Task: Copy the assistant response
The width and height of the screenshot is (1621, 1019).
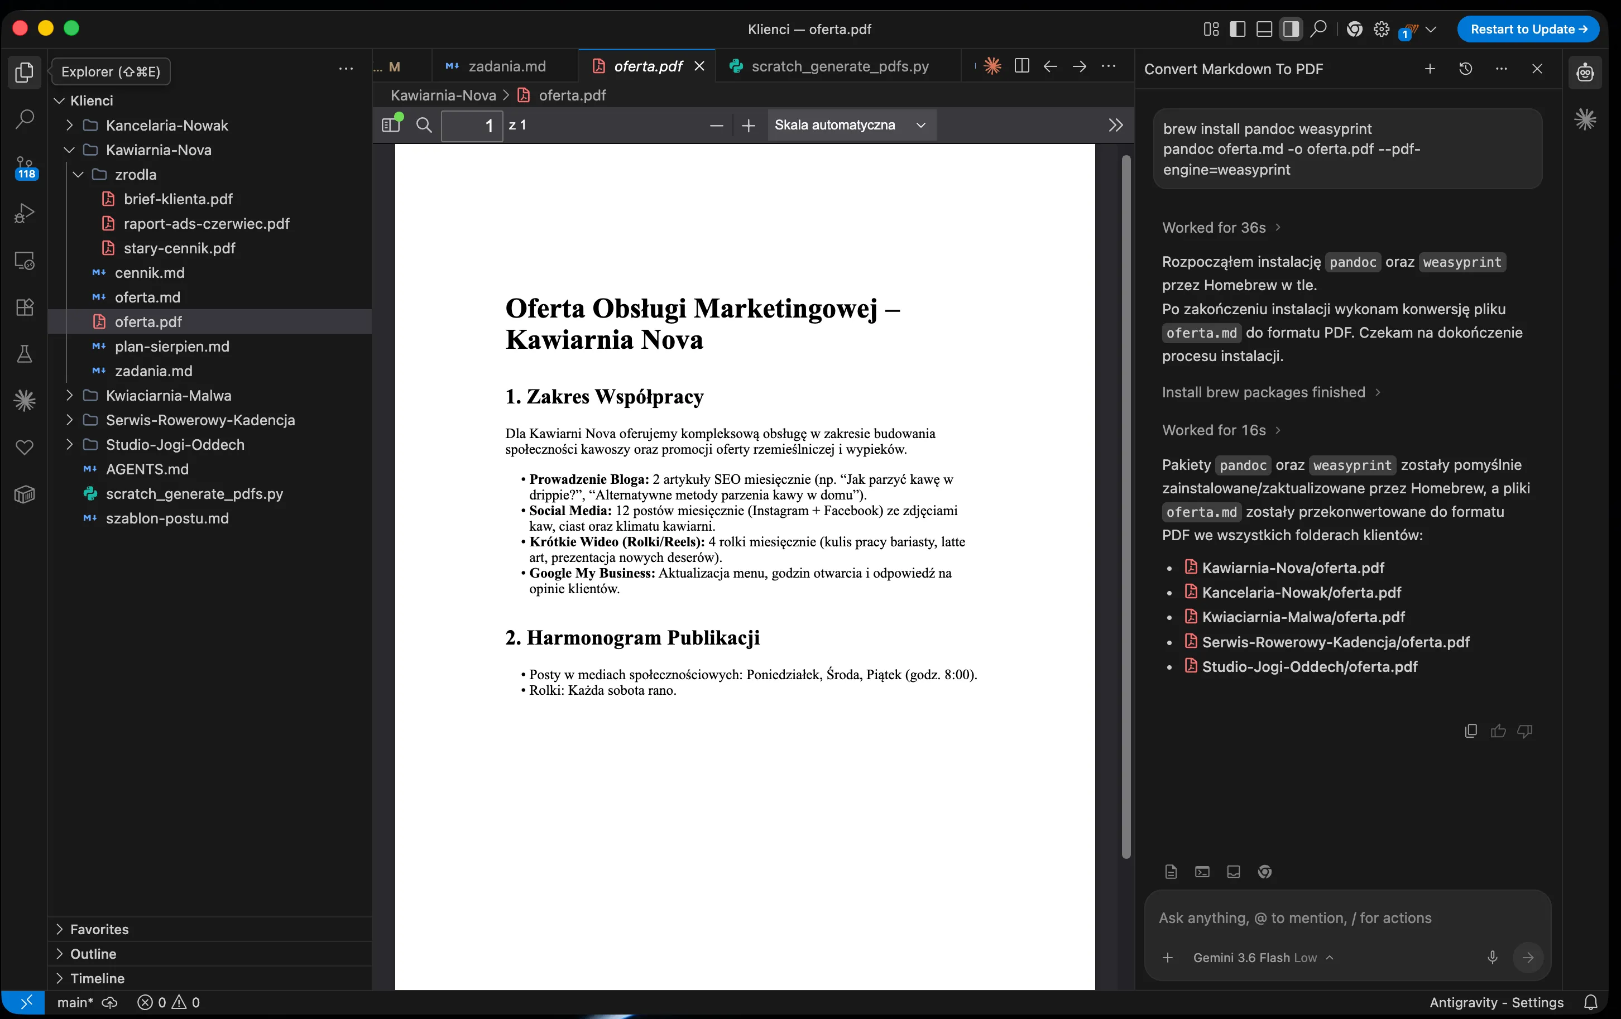Action: coord(1471,731)
